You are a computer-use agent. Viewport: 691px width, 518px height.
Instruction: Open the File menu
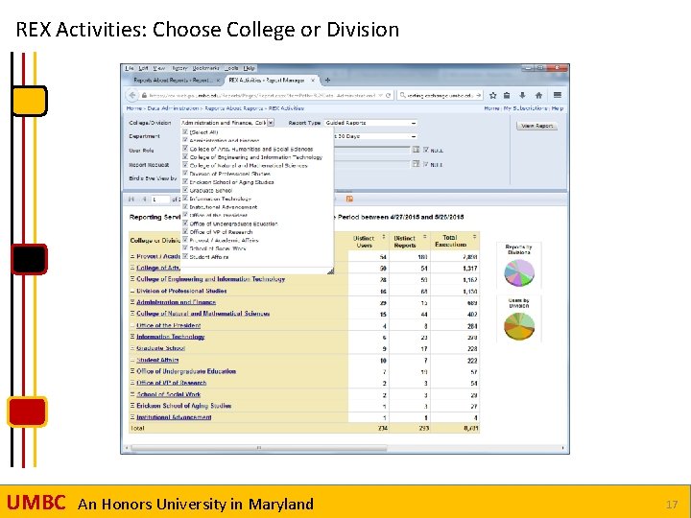click(130, 68)
